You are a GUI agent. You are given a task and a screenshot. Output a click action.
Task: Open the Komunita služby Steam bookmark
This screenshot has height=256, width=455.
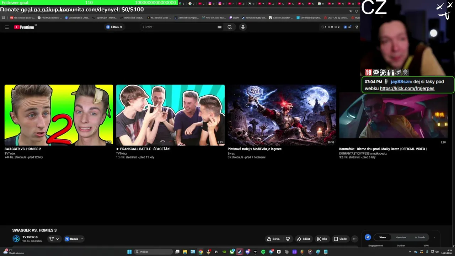254,17
